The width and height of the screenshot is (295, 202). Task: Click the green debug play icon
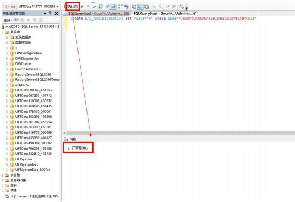[82, 6]
